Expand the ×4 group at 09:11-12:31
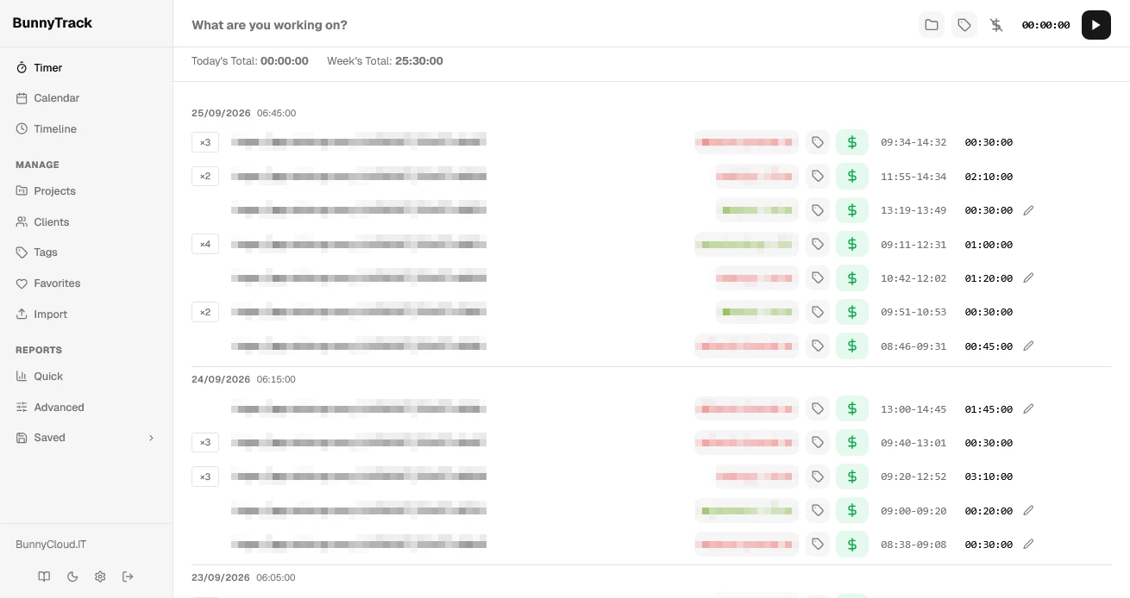This screenshot has height=598, width=1130. [205, 245]
